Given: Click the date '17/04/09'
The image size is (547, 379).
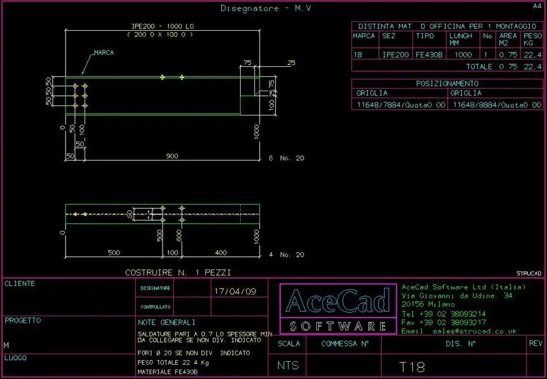Looking at the screenshot, I should coord(235,291).
